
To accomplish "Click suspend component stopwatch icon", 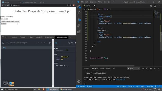I will (x=69, y=43).
